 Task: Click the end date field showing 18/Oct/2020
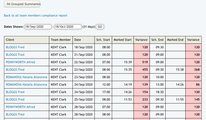68,27
